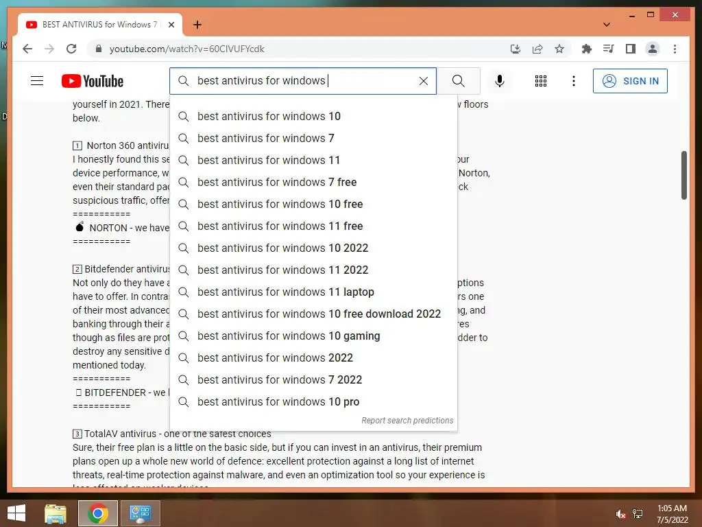Open Chrome three-dot menu

pos(675,49)
